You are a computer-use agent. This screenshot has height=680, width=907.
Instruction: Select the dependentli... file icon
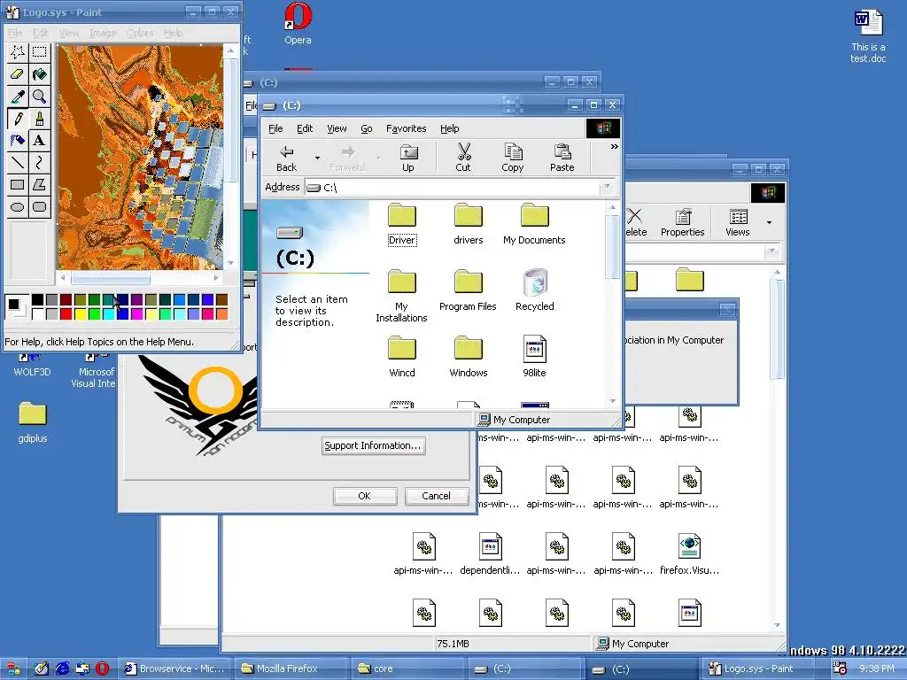[490, 554]
